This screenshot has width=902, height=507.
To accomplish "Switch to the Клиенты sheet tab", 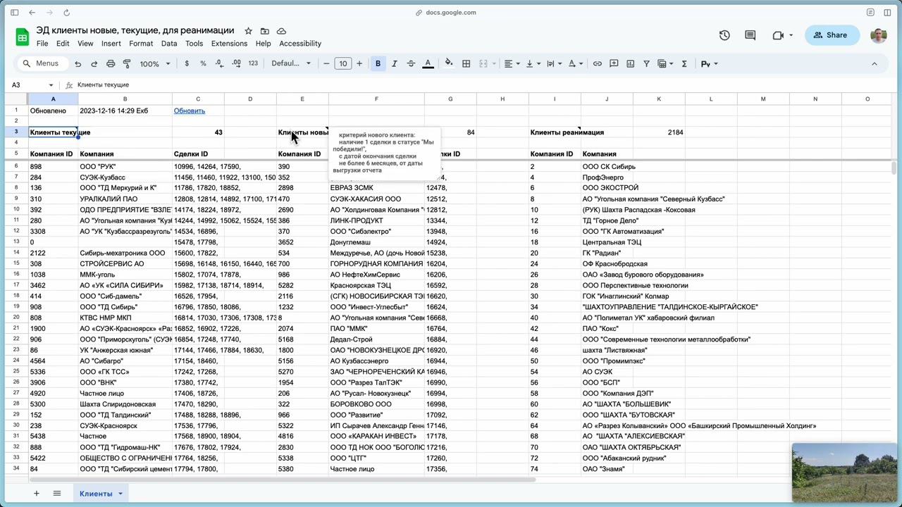I will point(96,494).
